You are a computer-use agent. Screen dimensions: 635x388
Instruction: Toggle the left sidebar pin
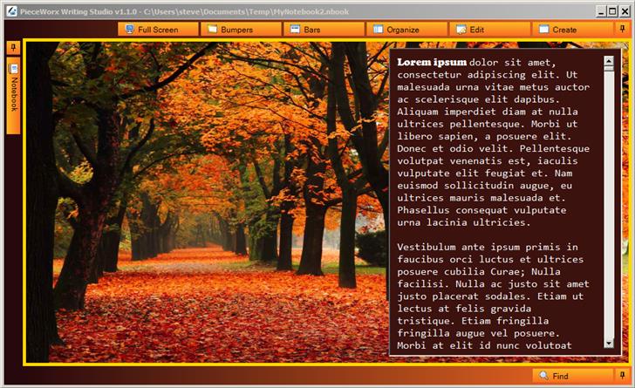point(13,47)
